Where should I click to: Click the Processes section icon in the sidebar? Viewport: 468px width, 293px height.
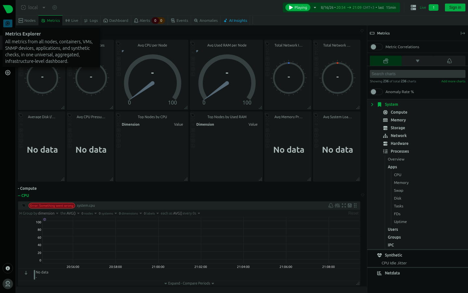point(385,151)
